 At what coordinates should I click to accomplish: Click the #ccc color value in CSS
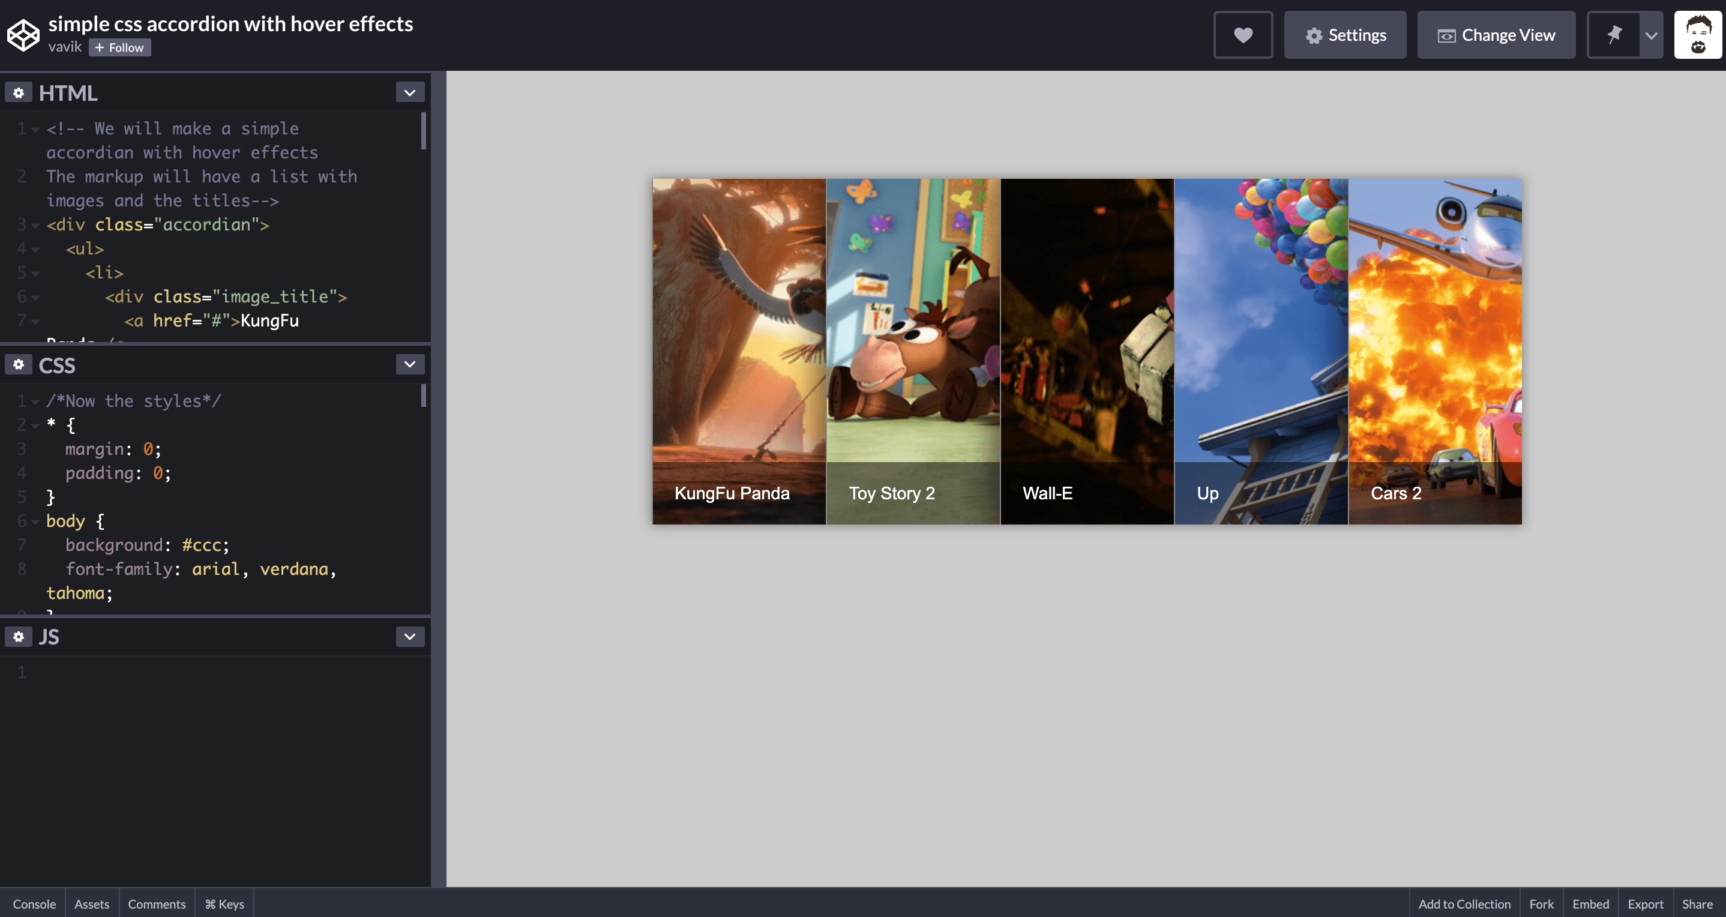point(201,546)
